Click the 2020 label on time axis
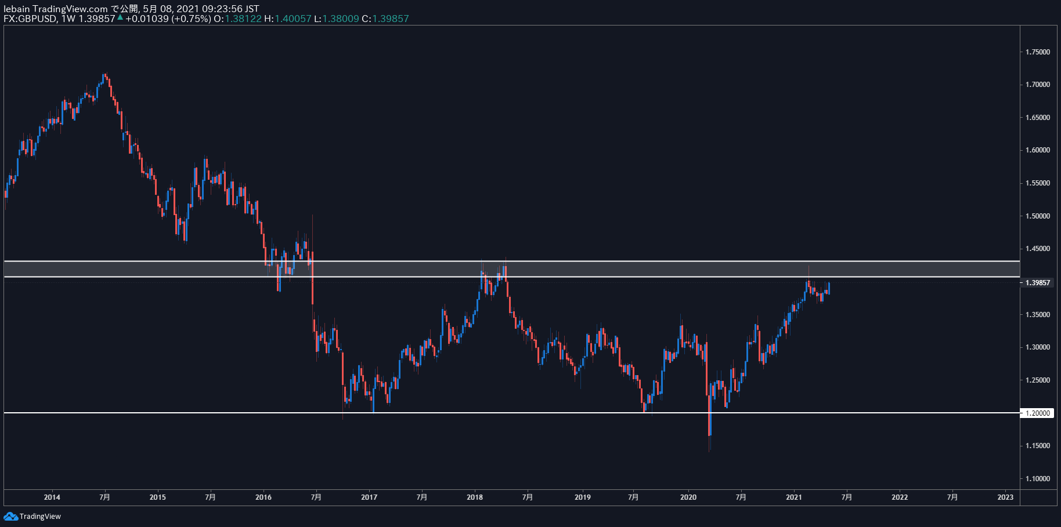This screenshot has width=1061, height=527. [x=688, y=497]
